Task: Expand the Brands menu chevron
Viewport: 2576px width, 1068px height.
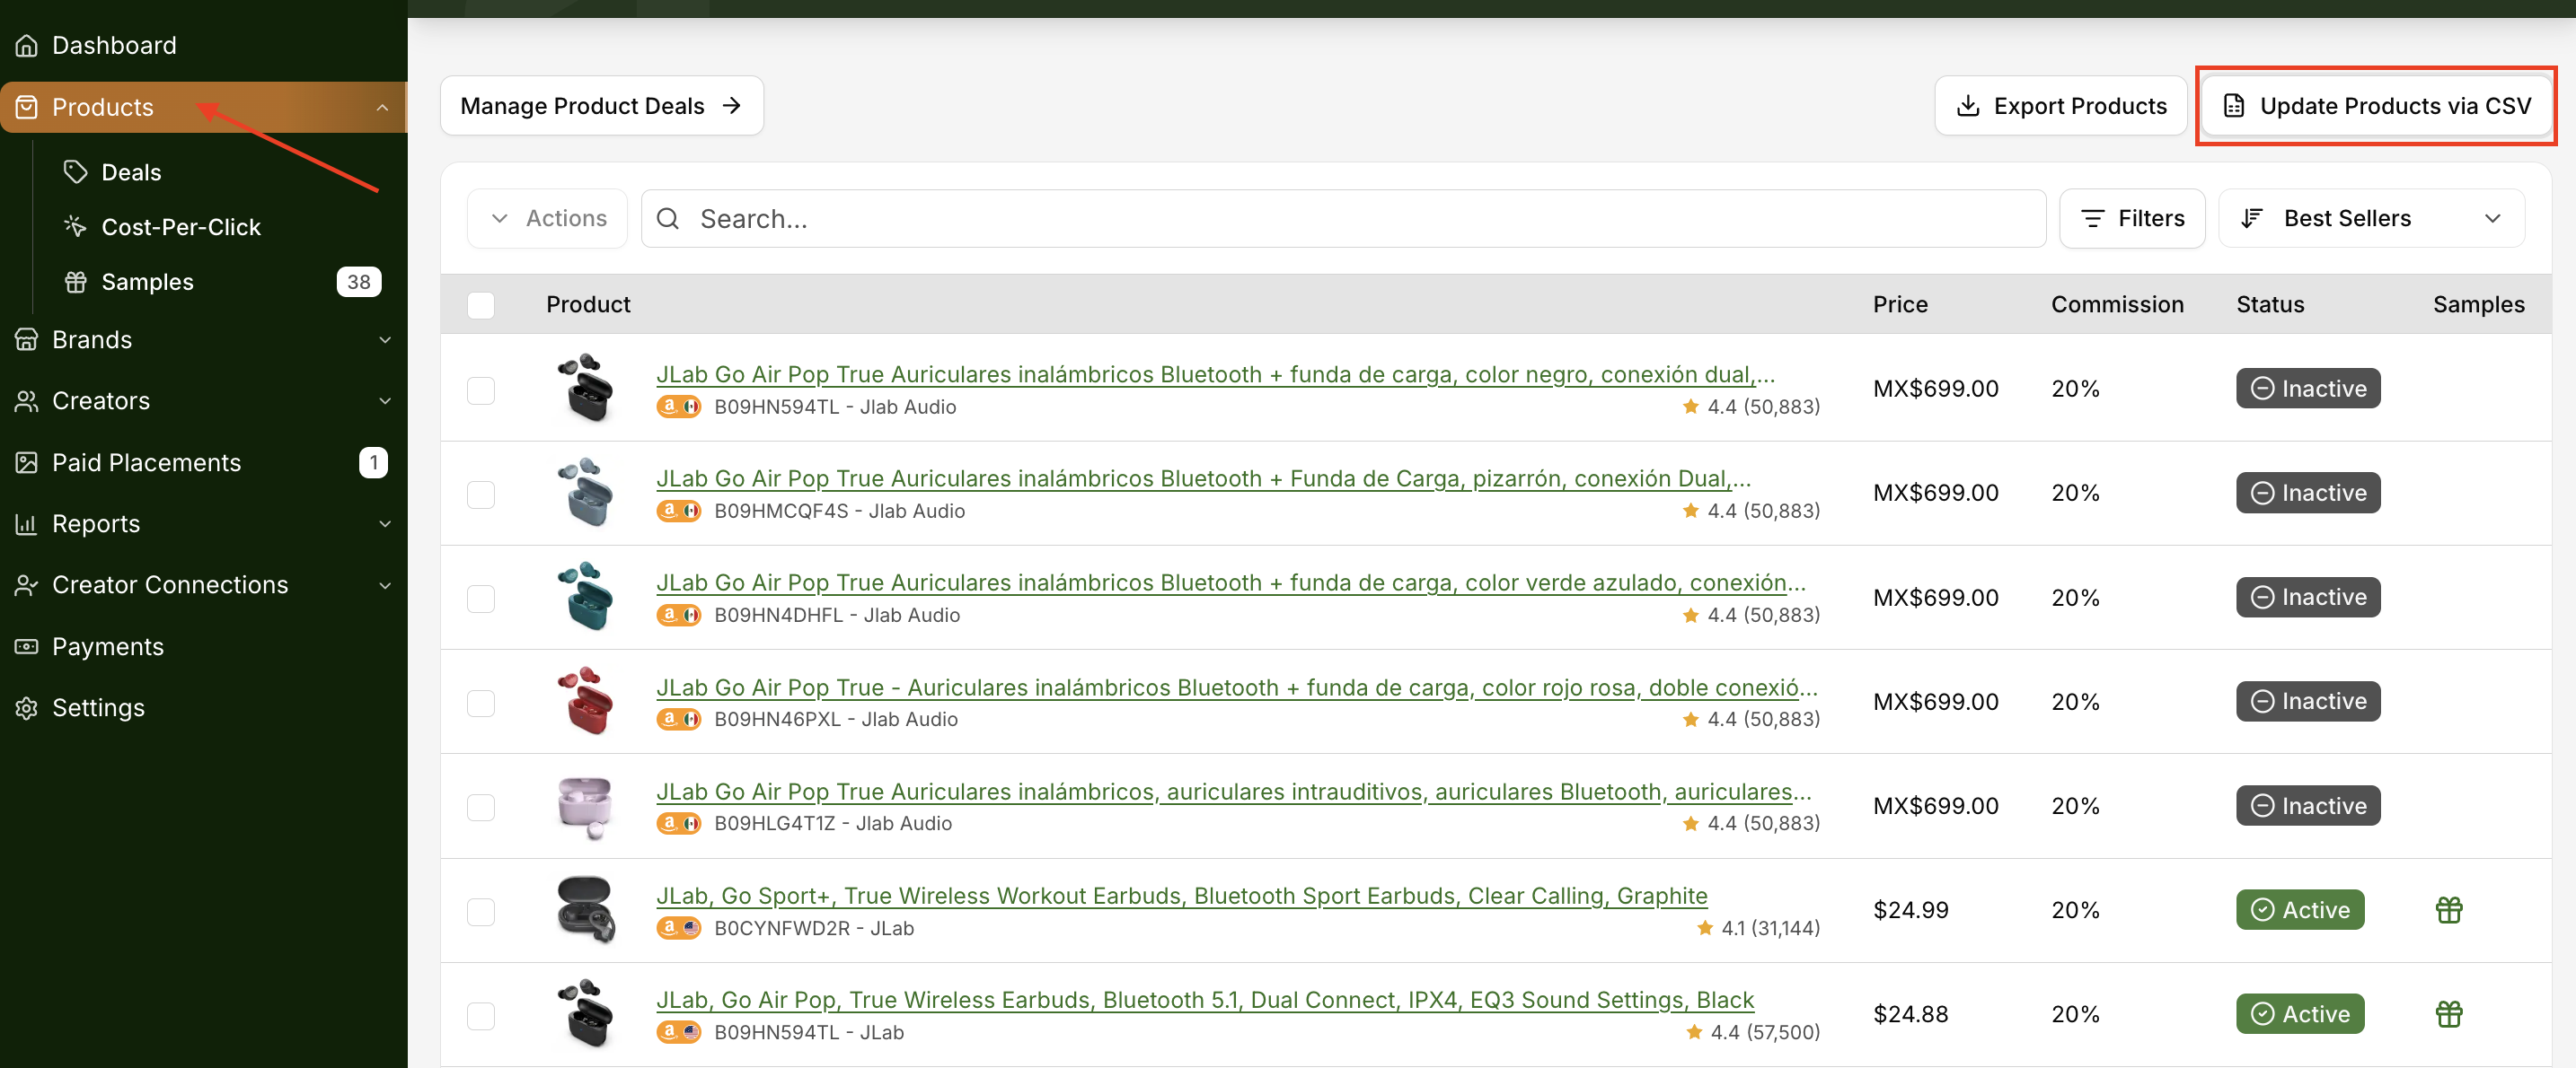Action: point(385,339)
